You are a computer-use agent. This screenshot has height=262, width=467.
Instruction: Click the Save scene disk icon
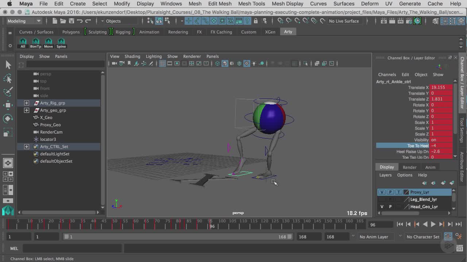point(72,21)
